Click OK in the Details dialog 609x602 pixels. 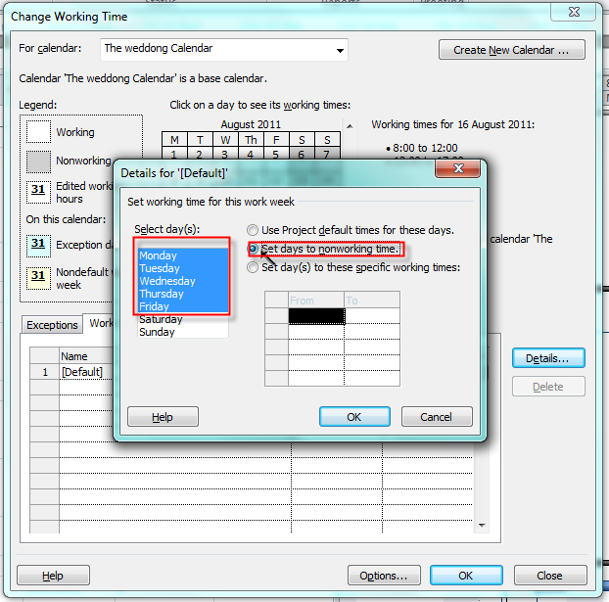tap(354, 416)
